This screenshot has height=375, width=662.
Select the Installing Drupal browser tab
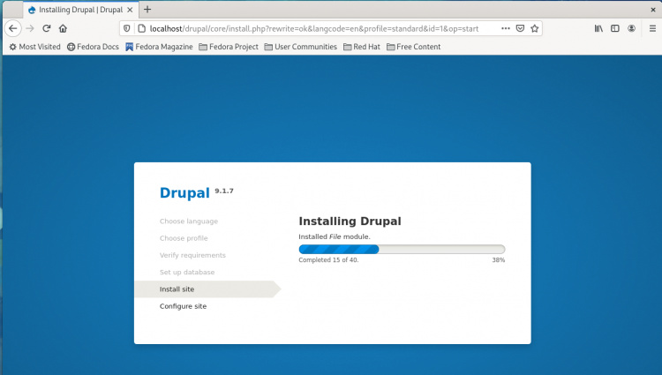75,9
